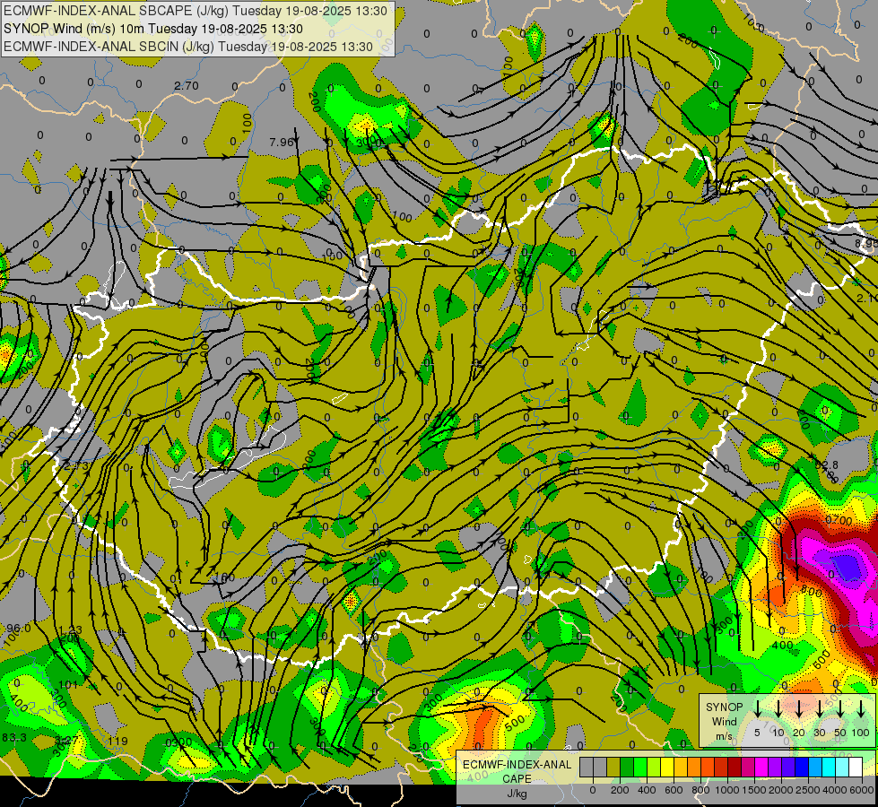The image size is (878, 807).
Task: Pick the dark maroon swatch before tick 1000
Action: tap(735, 767)
